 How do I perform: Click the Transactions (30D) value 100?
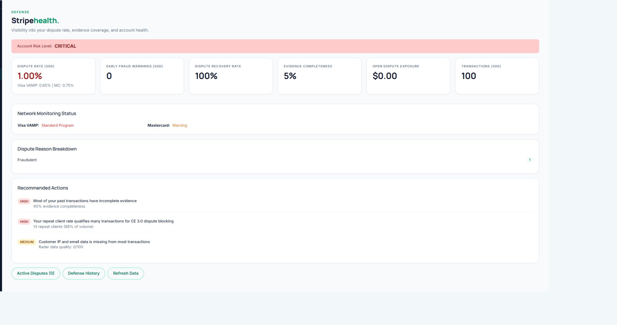(x=469, y=76)
